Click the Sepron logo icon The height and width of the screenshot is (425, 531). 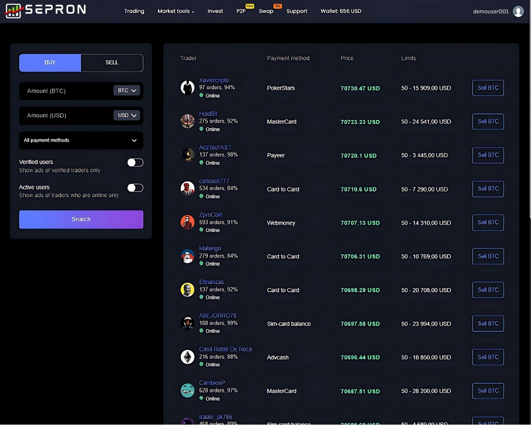point(13,11)
